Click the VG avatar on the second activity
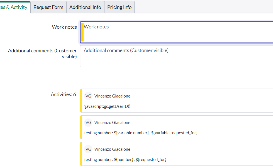The image size is (273, 168). coord(88,122)
